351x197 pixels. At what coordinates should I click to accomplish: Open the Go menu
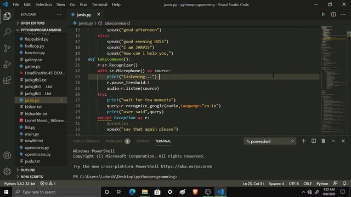tap(72, 4)
